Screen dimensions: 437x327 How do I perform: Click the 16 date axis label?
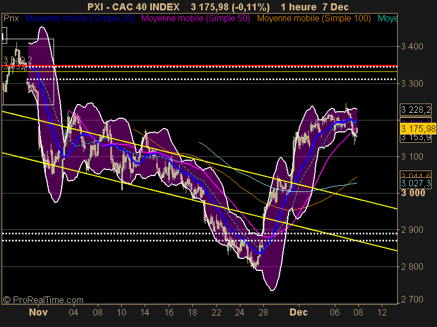click(x=169, y=312)
